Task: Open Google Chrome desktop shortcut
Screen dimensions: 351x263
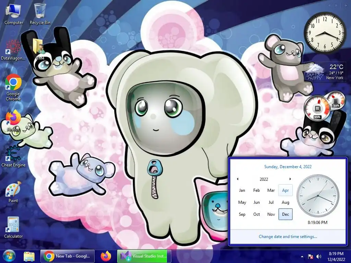Action: click(13, 88)
